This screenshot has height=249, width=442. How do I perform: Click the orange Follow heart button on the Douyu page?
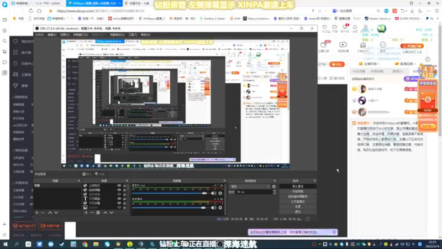pyautogui.click(x=337, y=64)
